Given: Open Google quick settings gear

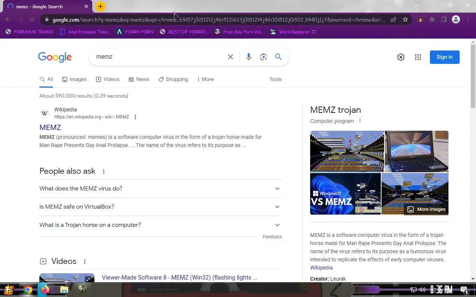Looking at the screenshot, I should 401,57.
